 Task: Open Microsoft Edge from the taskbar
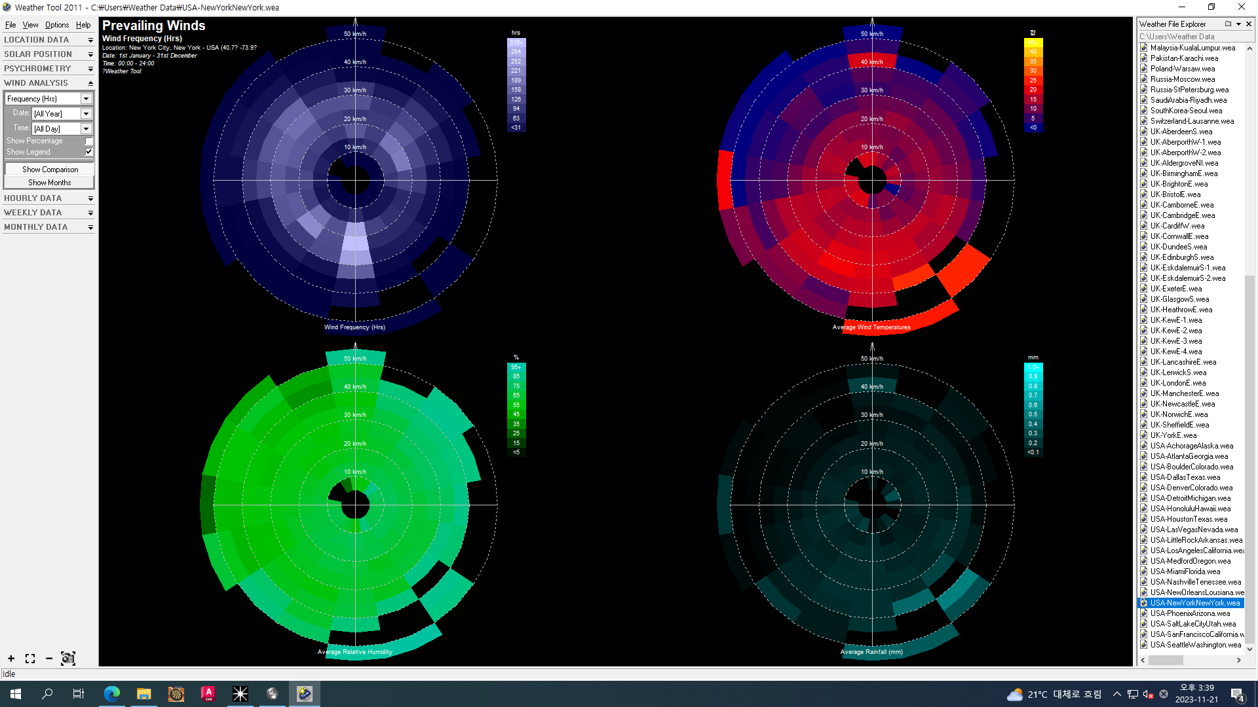point(112,694)
